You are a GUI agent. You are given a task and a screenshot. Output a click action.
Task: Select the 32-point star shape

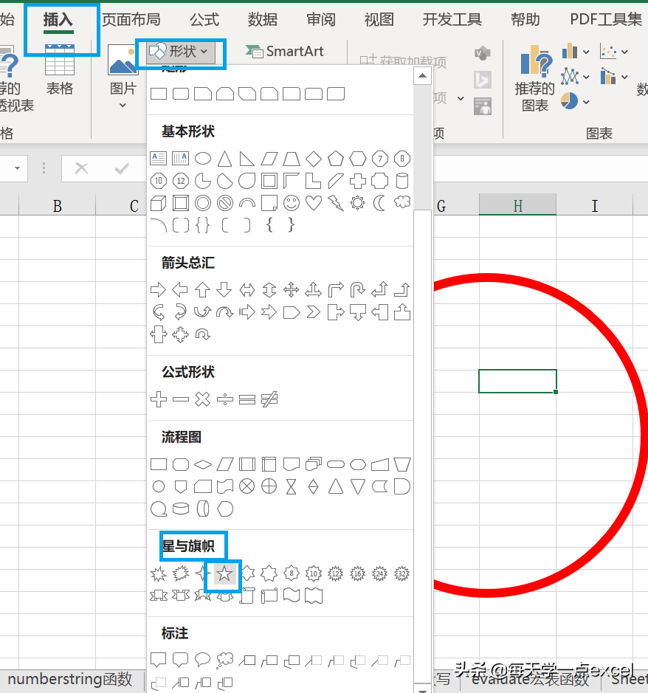401,573
